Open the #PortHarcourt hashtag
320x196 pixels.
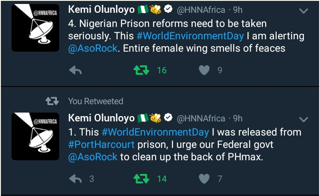click(x=99, y=144)
